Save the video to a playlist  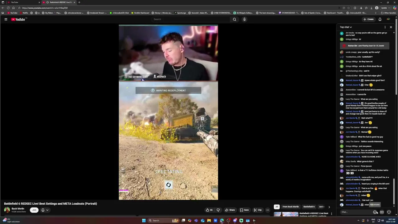coord(244,210)
